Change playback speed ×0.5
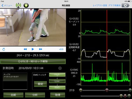Image resolution: width=132 pixels, height=99 pixels. (61, 49)
